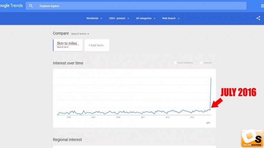
Task: Click the 2013 label on chart axis
Action: point(167,117)
